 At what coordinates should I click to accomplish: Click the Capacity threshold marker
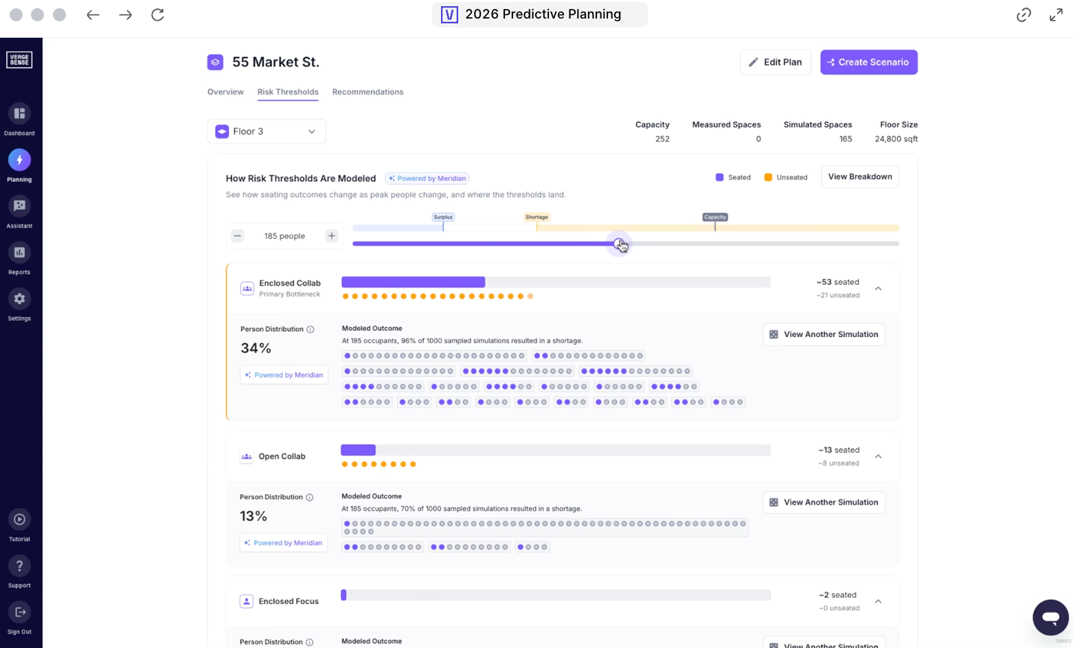[x=715, y=217]
